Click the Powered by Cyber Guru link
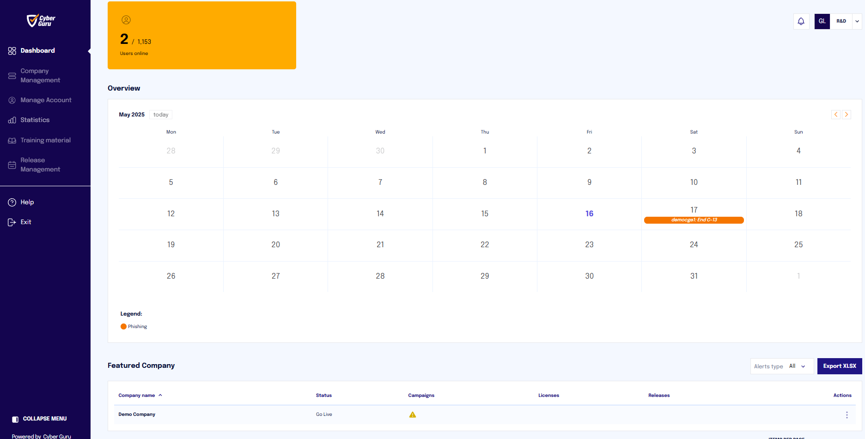The image size is (865, 439). (41, 436)
